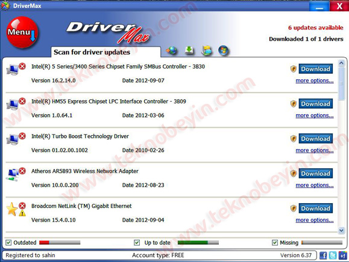The width and height of the screenshot is (349, 262).
Task: Click the Google +1 icon
Action: (x=342, y=255)
